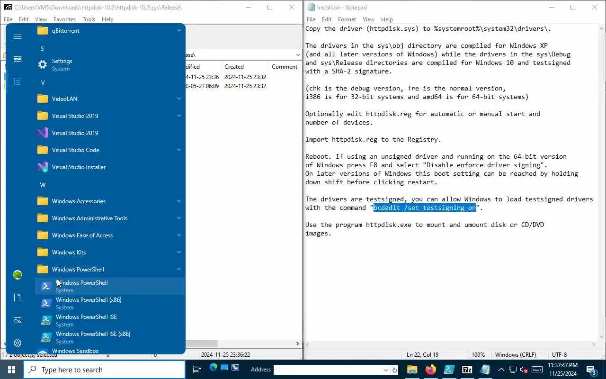The image size is (606, 379).
Task: Open the 7-Zip path dropdown
Action: point(297,55)
